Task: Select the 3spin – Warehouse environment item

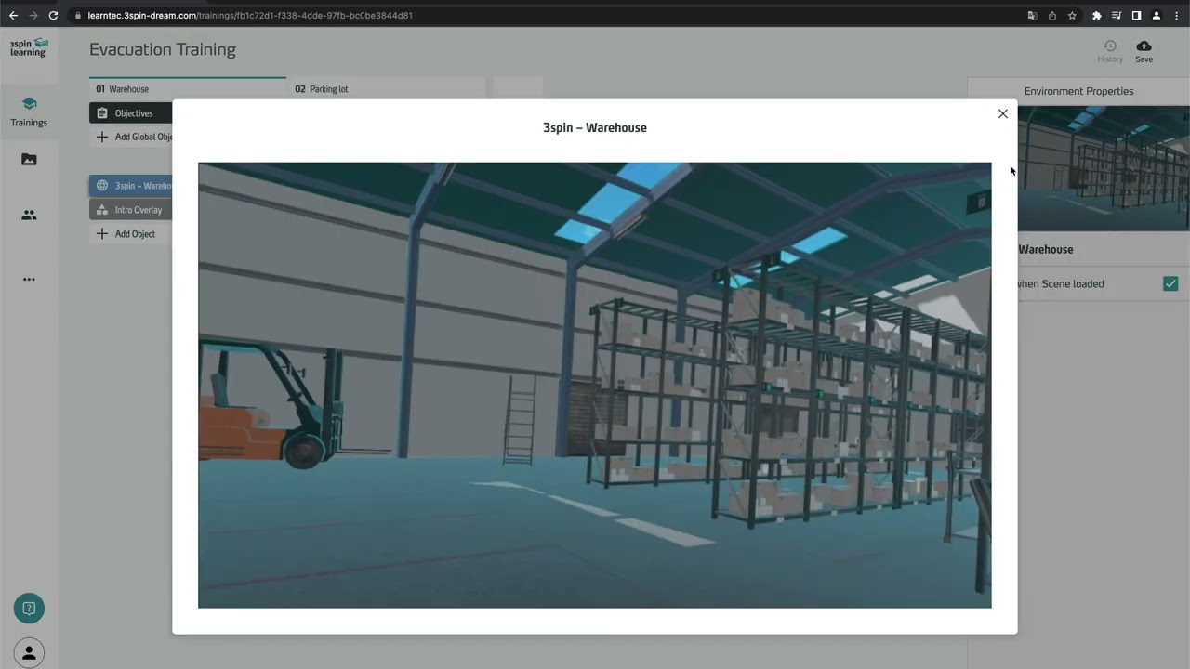Action: pos(131,186)
